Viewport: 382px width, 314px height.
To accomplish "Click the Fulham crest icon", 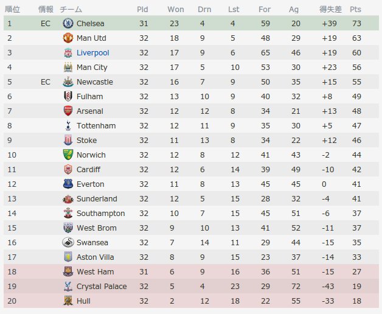I will point(68,96).
